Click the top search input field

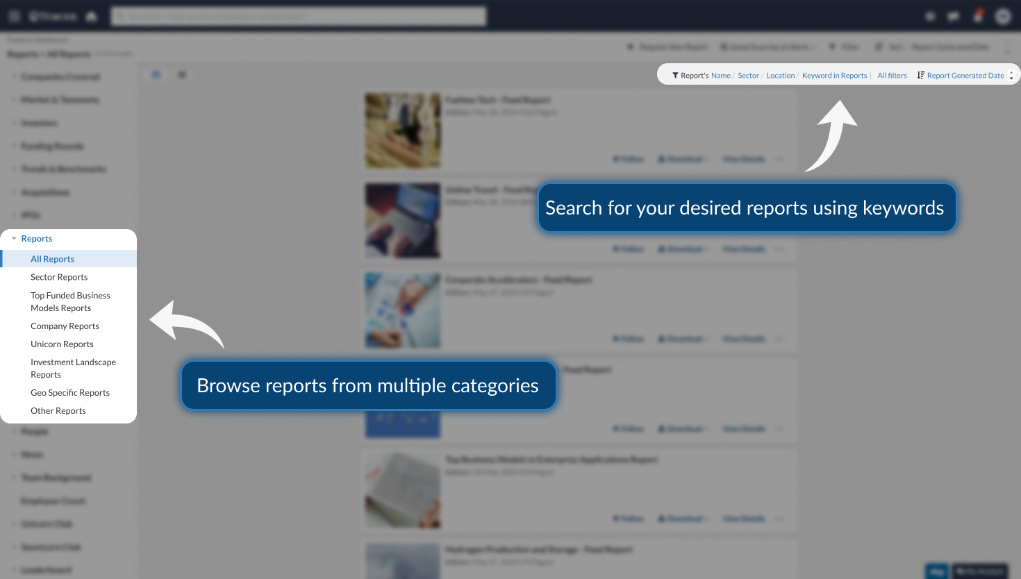click(299, 16)
